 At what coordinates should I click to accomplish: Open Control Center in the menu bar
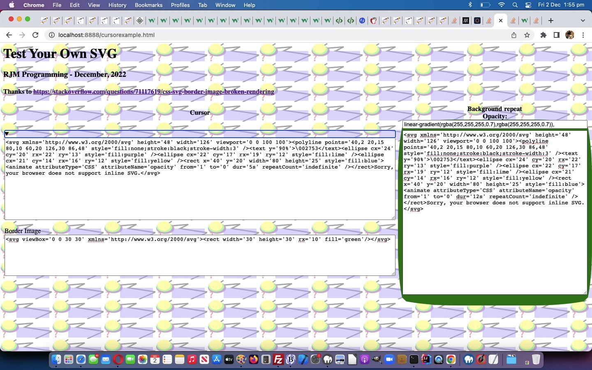click(528, 5)
